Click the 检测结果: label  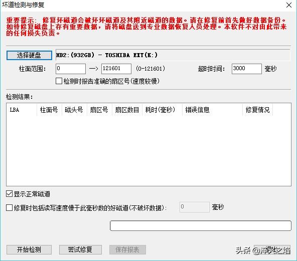click(20, 97)
